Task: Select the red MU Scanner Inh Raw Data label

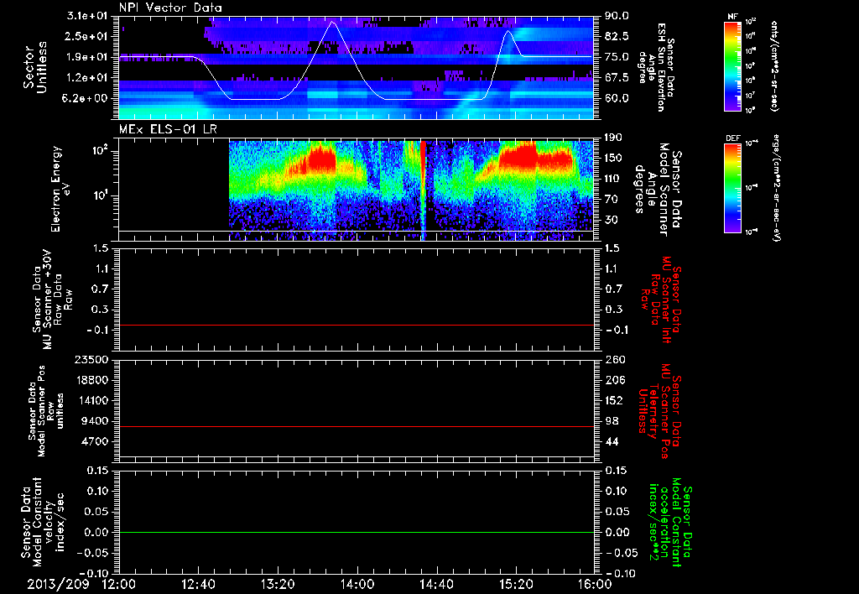Action: (x=661, y=300)
